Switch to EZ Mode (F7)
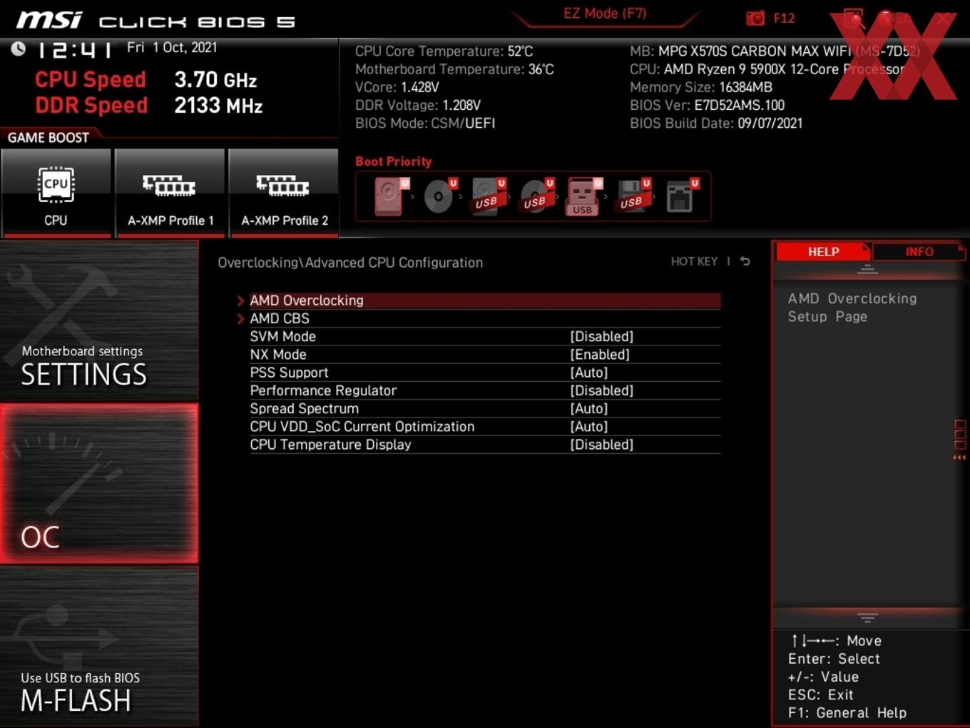 pos(605,14)
